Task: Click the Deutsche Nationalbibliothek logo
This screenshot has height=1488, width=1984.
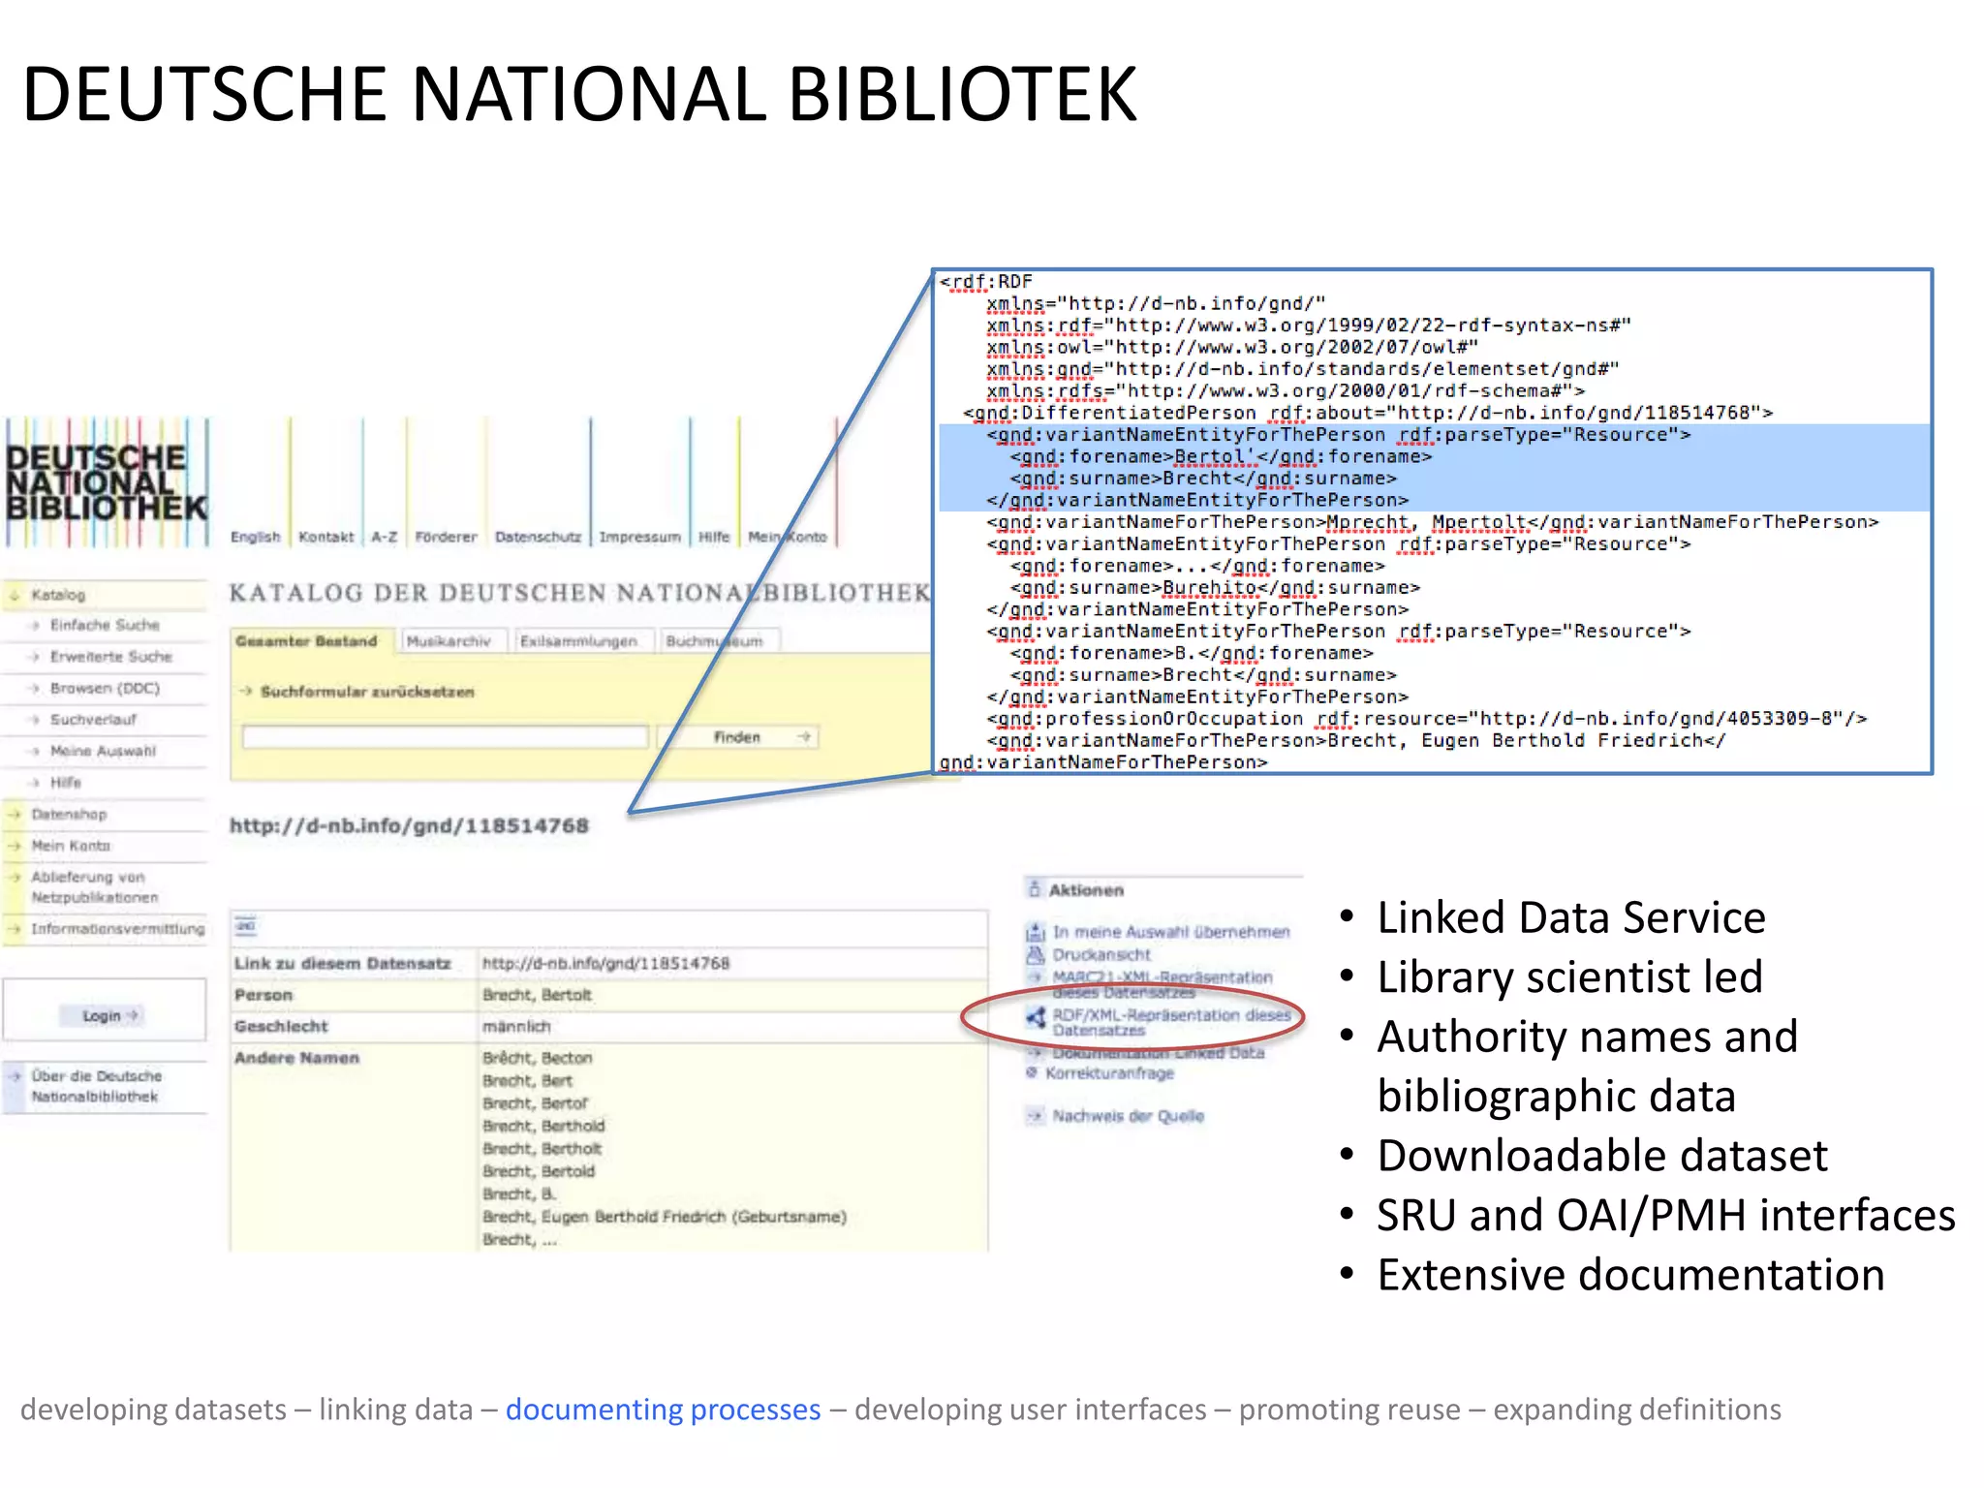Action: (x=107, y=482)
